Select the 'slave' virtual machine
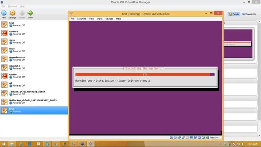The height and width of the screenshot is (147, 261). [x=34, y=42]
